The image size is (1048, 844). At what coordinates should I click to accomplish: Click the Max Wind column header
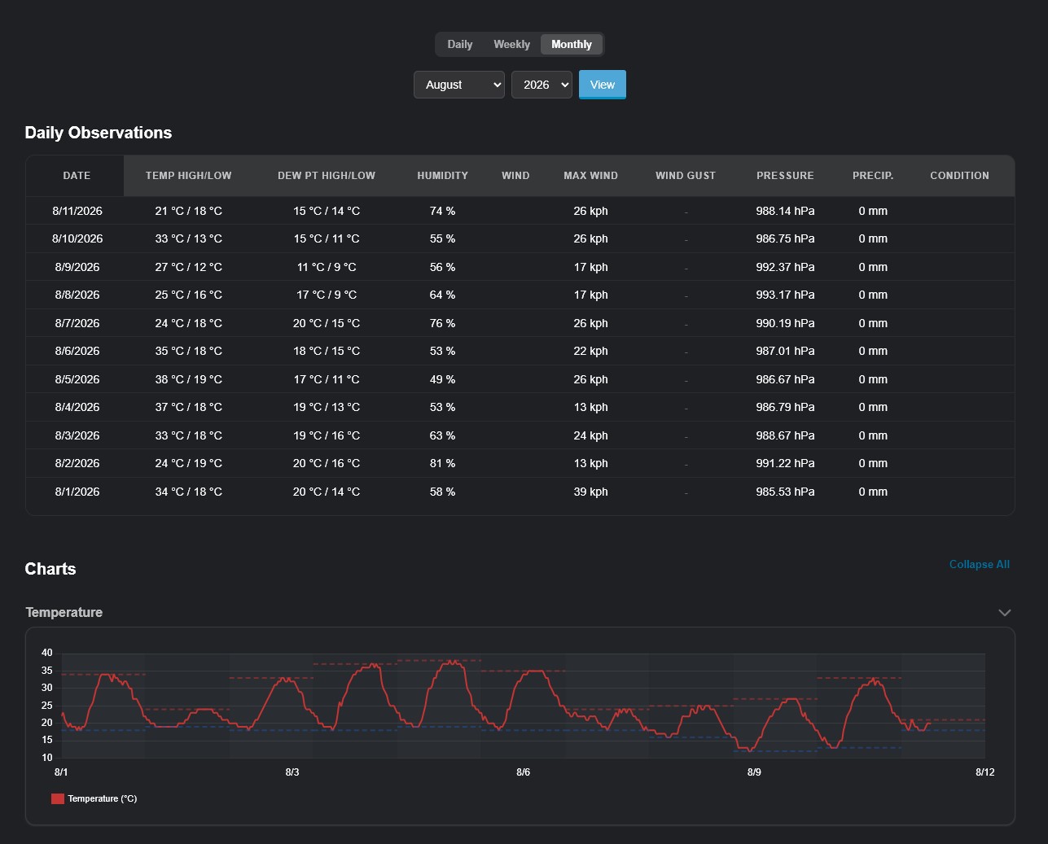[x=590, y=176]
